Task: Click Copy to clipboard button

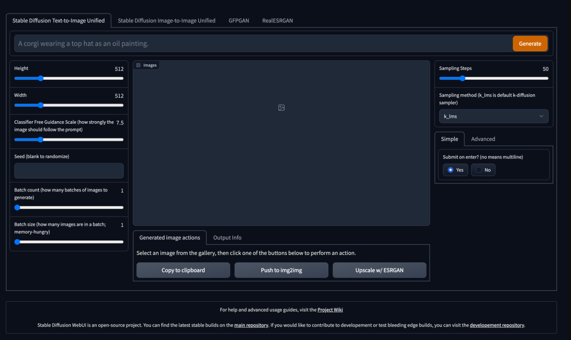Action: pos(183,270)
